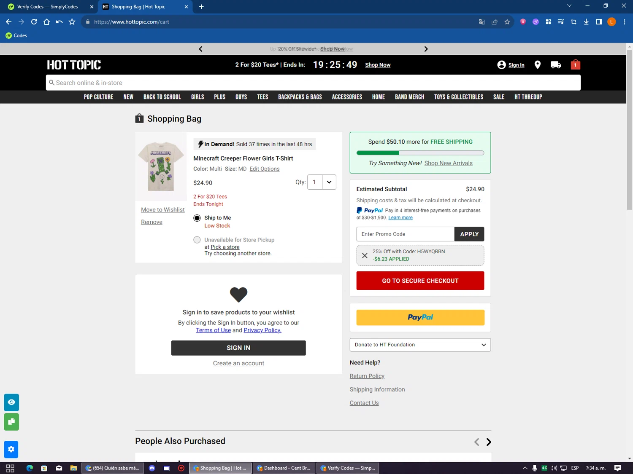Open the Windows notification center icon

tap(617, 468)
